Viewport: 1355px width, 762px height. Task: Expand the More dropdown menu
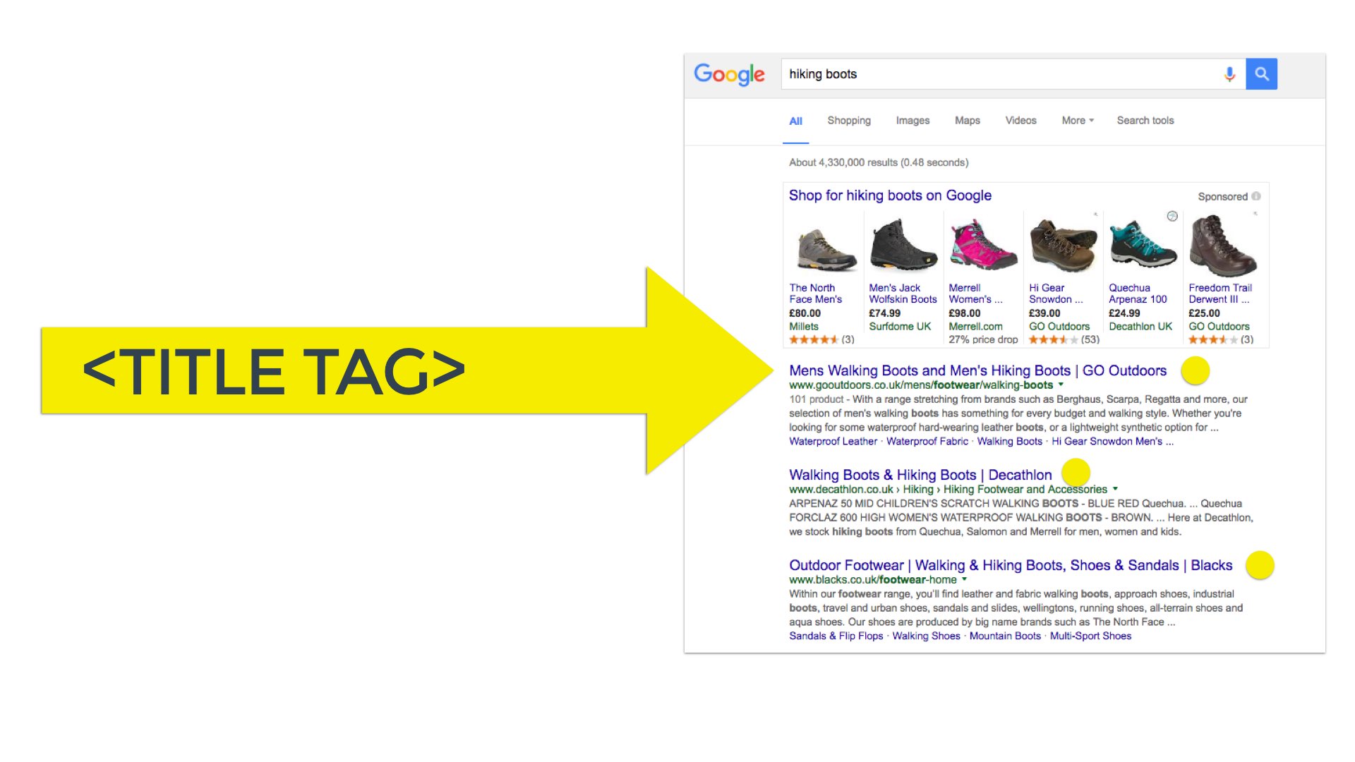pyautogui.click(x=1078, y=121)
